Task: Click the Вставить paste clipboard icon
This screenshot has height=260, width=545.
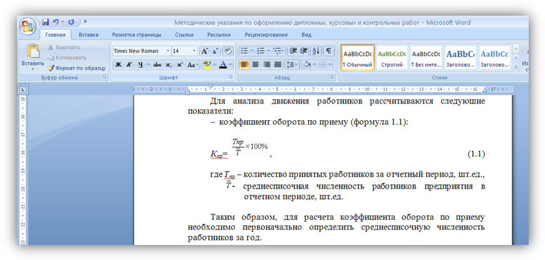Action: coord(33,51)
